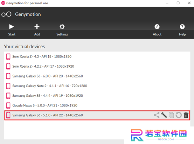The width and height of the screenshot is (194, 144).
Task: Click the Genymotion logo in header
Action: tap(6, 14)
